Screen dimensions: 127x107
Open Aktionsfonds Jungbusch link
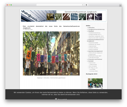[x=96, y=53]
